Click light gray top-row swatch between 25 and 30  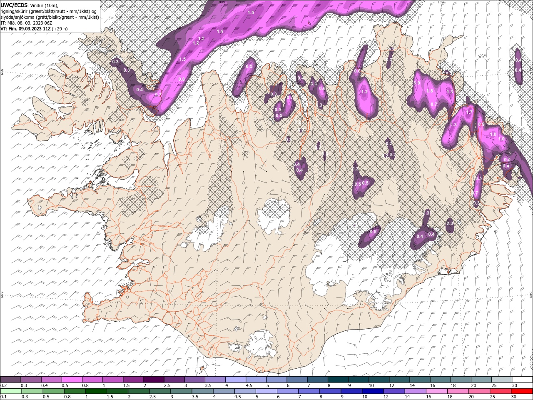pos(501,380)
